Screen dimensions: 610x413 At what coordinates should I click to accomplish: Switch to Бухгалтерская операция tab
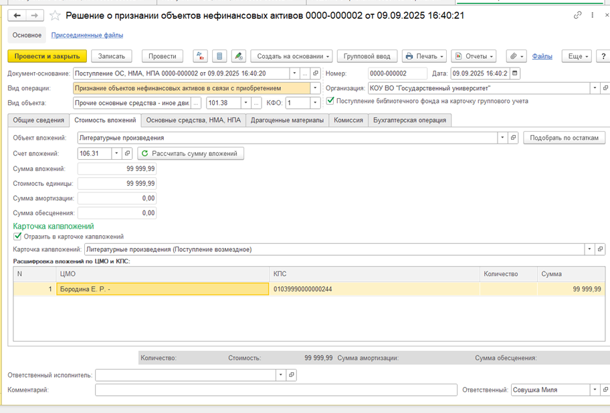coord(409,120)
